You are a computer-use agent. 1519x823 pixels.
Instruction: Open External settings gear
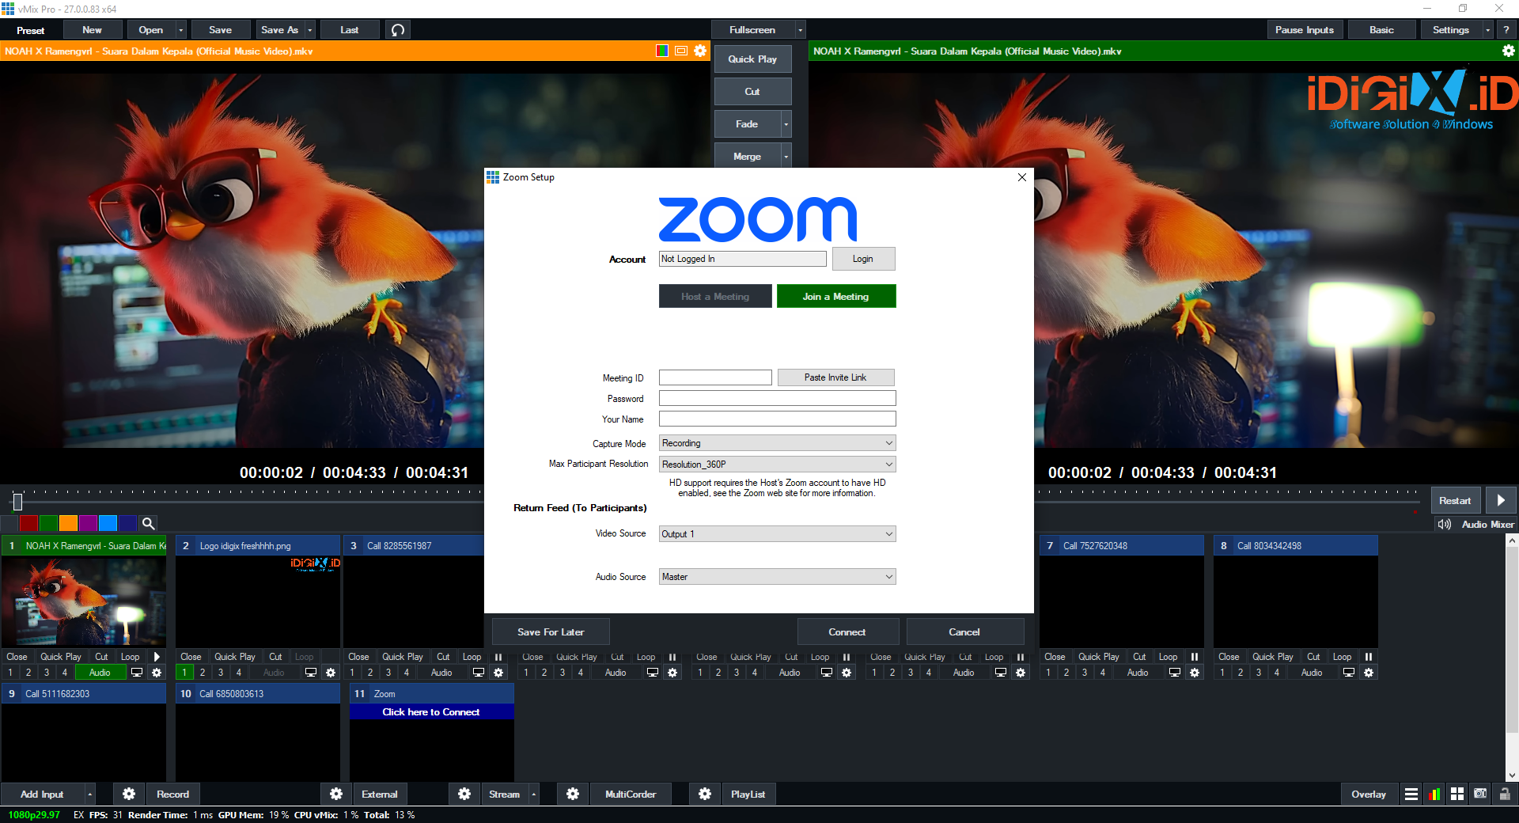[336, 794]
